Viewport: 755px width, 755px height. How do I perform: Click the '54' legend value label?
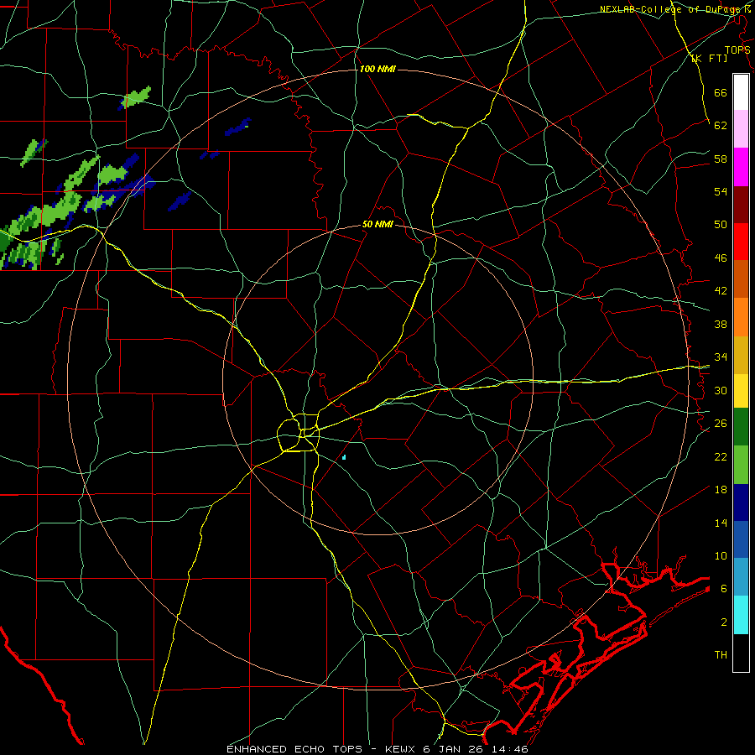pos(721,191)
